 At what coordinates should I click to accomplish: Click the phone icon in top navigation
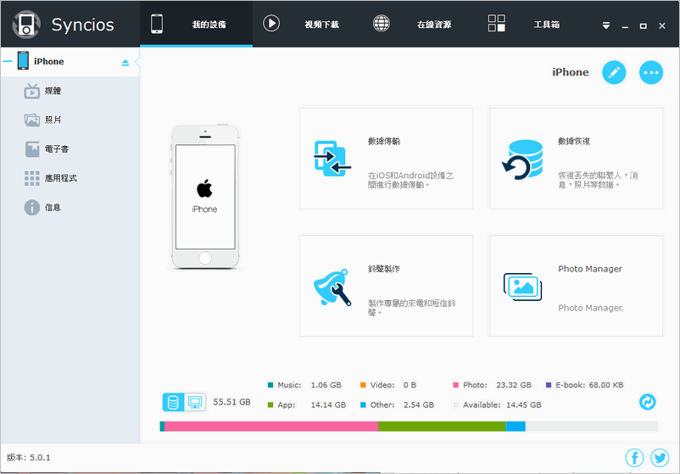[157, 24]
